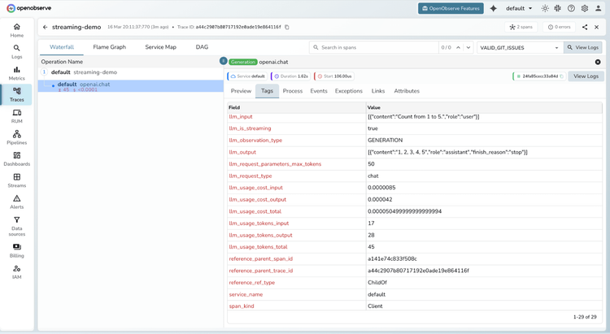Click the Service default chip

[x=247, y=76]
